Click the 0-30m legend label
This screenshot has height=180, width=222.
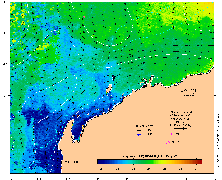point(147,130)
